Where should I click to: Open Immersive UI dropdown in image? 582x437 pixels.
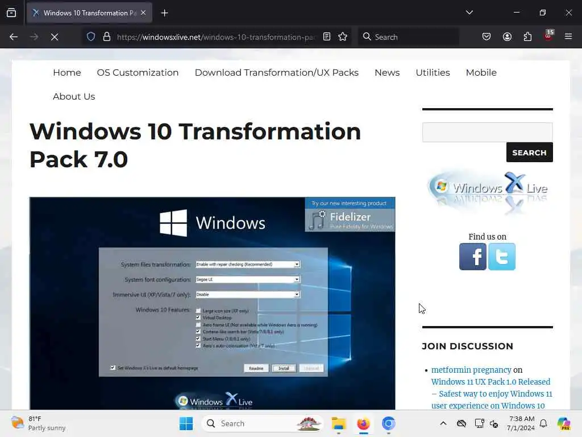point(248,294)
